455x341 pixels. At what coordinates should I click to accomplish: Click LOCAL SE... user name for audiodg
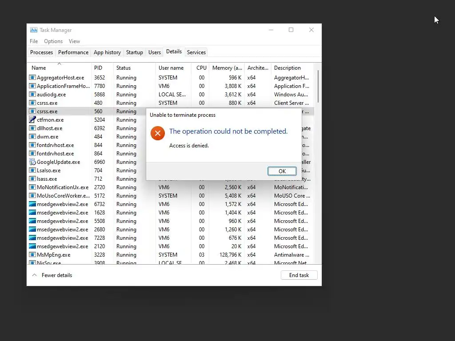click(x=172, y=94)
